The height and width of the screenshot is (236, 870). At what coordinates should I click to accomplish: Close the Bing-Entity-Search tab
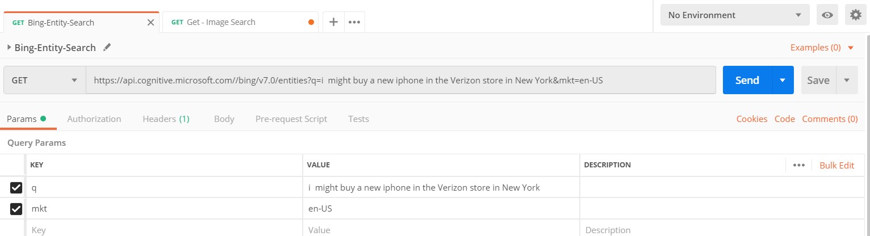150,23
